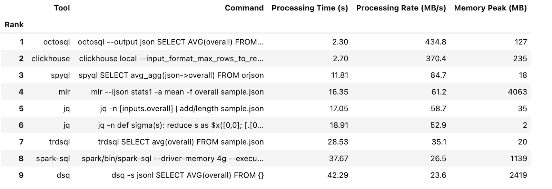Select the Processing Time (s) header
The width and height of the screenshot is (552, 189).
[309, 8]
